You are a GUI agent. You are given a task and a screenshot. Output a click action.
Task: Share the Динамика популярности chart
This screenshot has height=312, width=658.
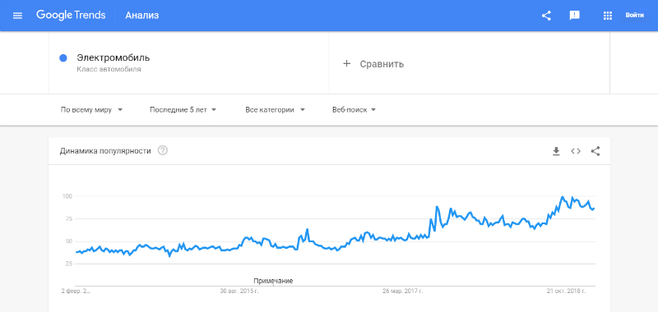point(595,151)
